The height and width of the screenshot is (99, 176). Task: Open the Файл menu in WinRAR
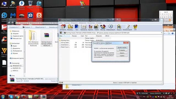61,23
